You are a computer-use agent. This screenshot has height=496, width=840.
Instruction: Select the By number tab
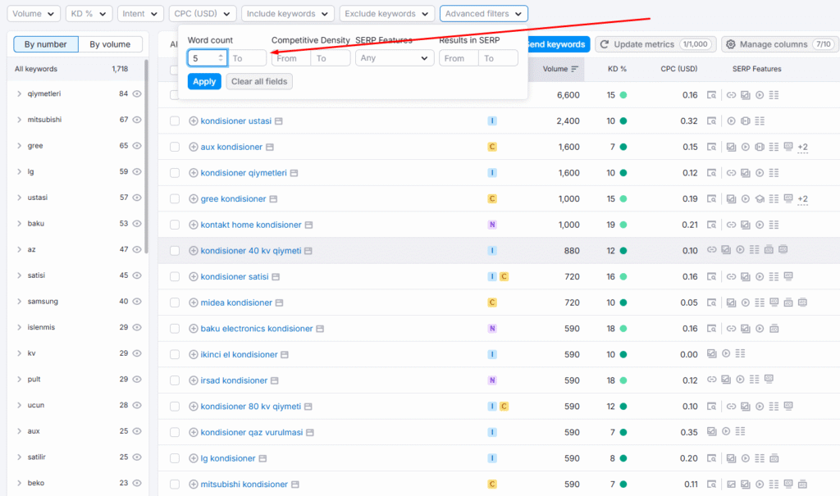(x=46, y=44)
